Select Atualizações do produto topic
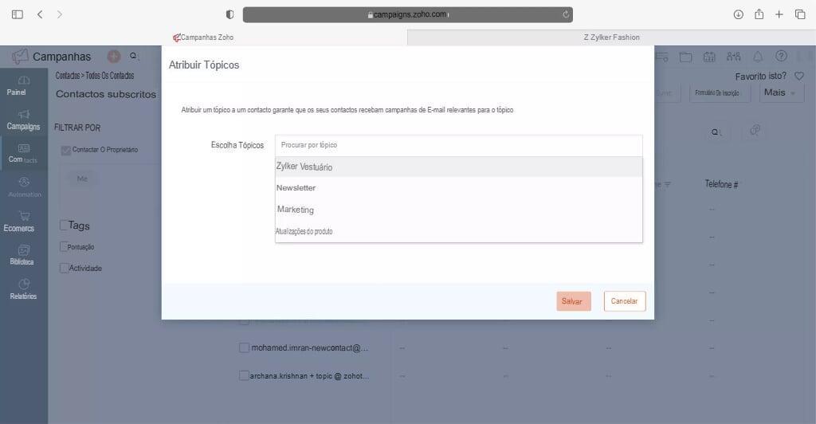Image resolution: width=816 pixels, height=424 pixels. pos(458,231)
